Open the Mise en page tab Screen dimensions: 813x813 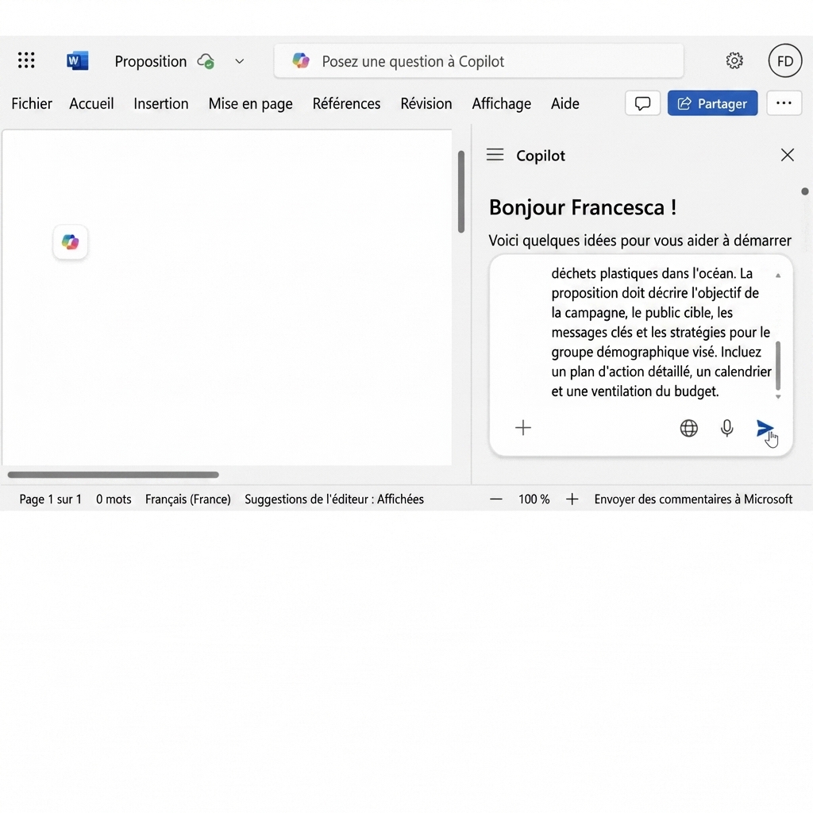tap(250, 104)
